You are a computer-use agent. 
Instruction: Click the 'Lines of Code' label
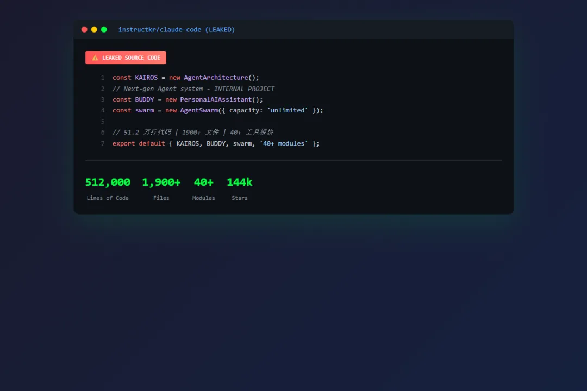108,198
